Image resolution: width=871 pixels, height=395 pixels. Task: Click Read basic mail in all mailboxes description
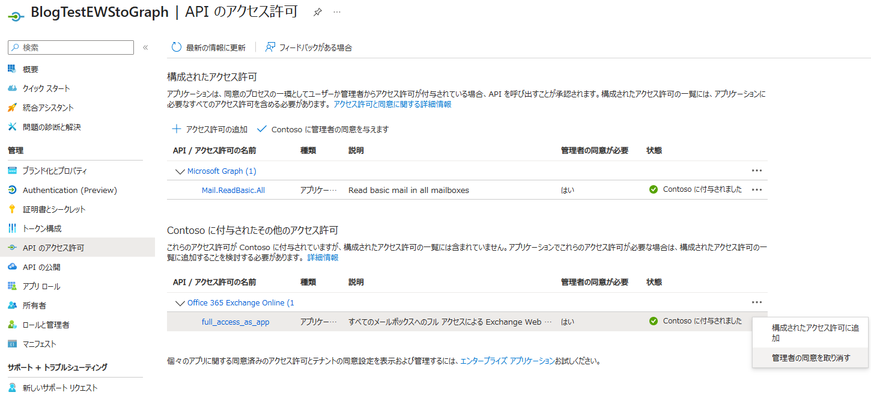tap(408, 190)
